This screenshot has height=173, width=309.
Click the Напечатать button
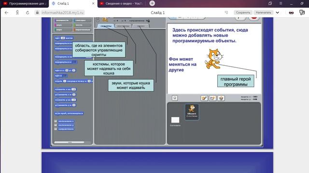pyautogui.click(x=263, y=12)
